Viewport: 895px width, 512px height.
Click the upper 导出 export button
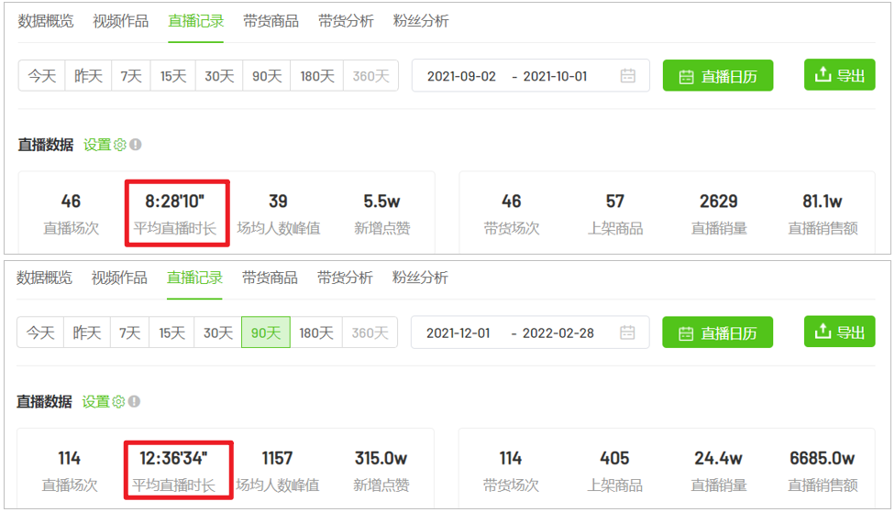pos(840,75)
